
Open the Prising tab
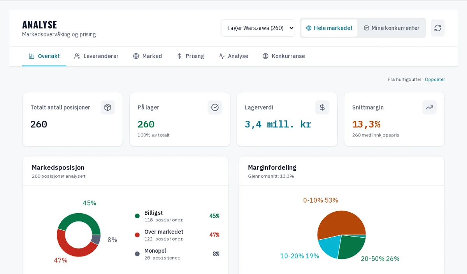click(190, 56)
